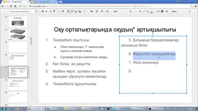Screen dimensions: 198x111
Task: Toggle underline formatting
Action: [148, 11]
